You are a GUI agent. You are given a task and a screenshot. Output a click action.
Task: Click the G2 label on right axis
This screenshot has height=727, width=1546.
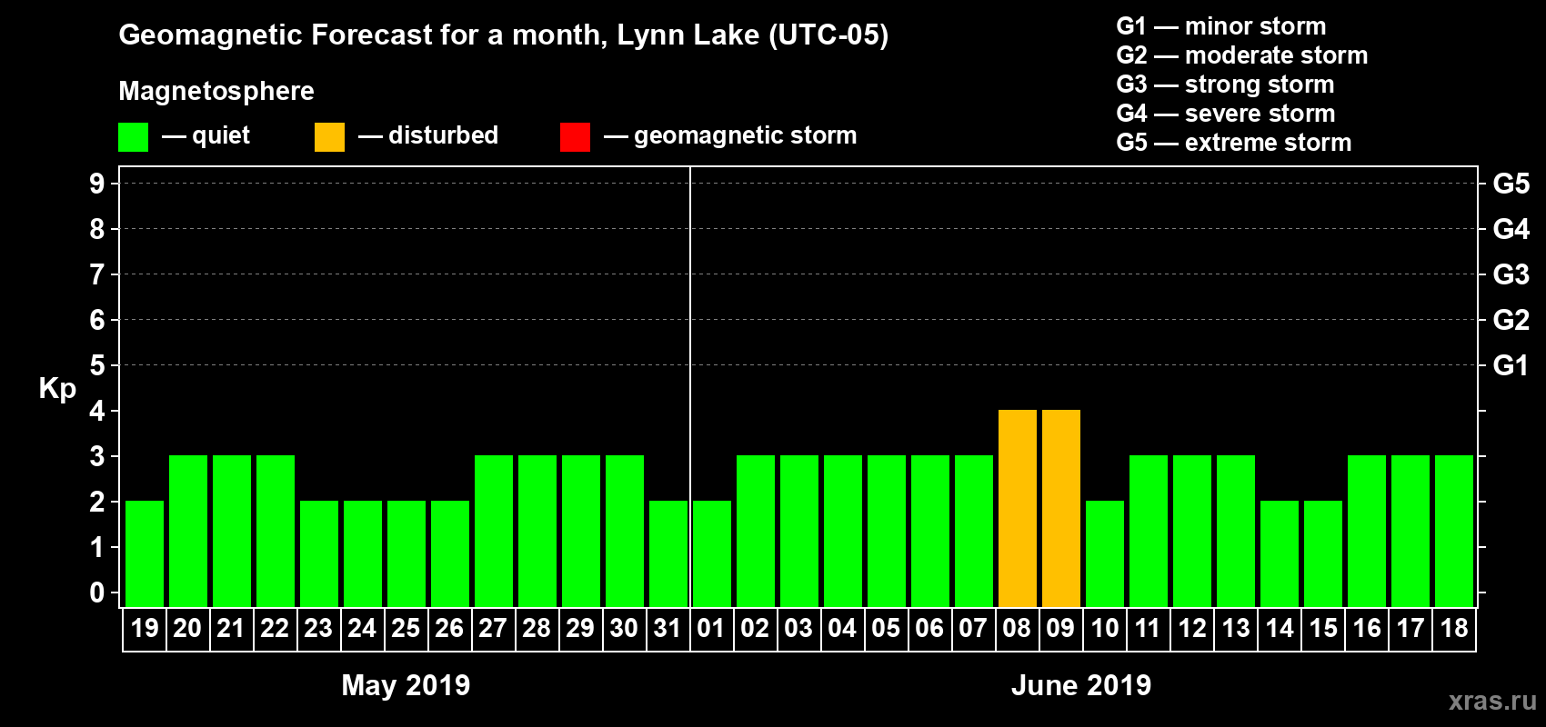(1511, 320)
